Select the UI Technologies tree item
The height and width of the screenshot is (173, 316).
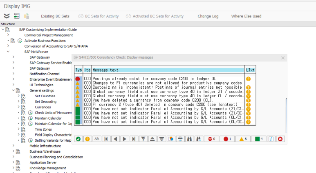(x=41, y=85)
